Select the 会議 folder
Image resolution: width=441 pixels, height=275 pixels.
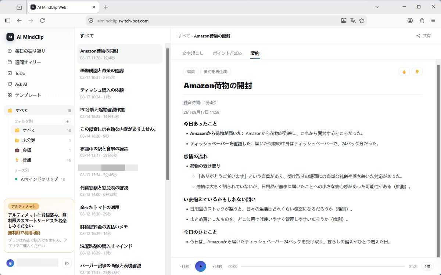(42, 150)
